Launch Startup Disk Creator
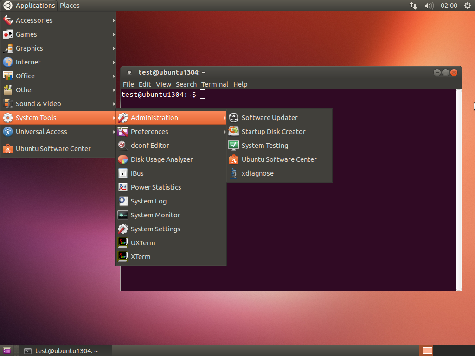This screenshot has width=475, height=356. point(279,132)
